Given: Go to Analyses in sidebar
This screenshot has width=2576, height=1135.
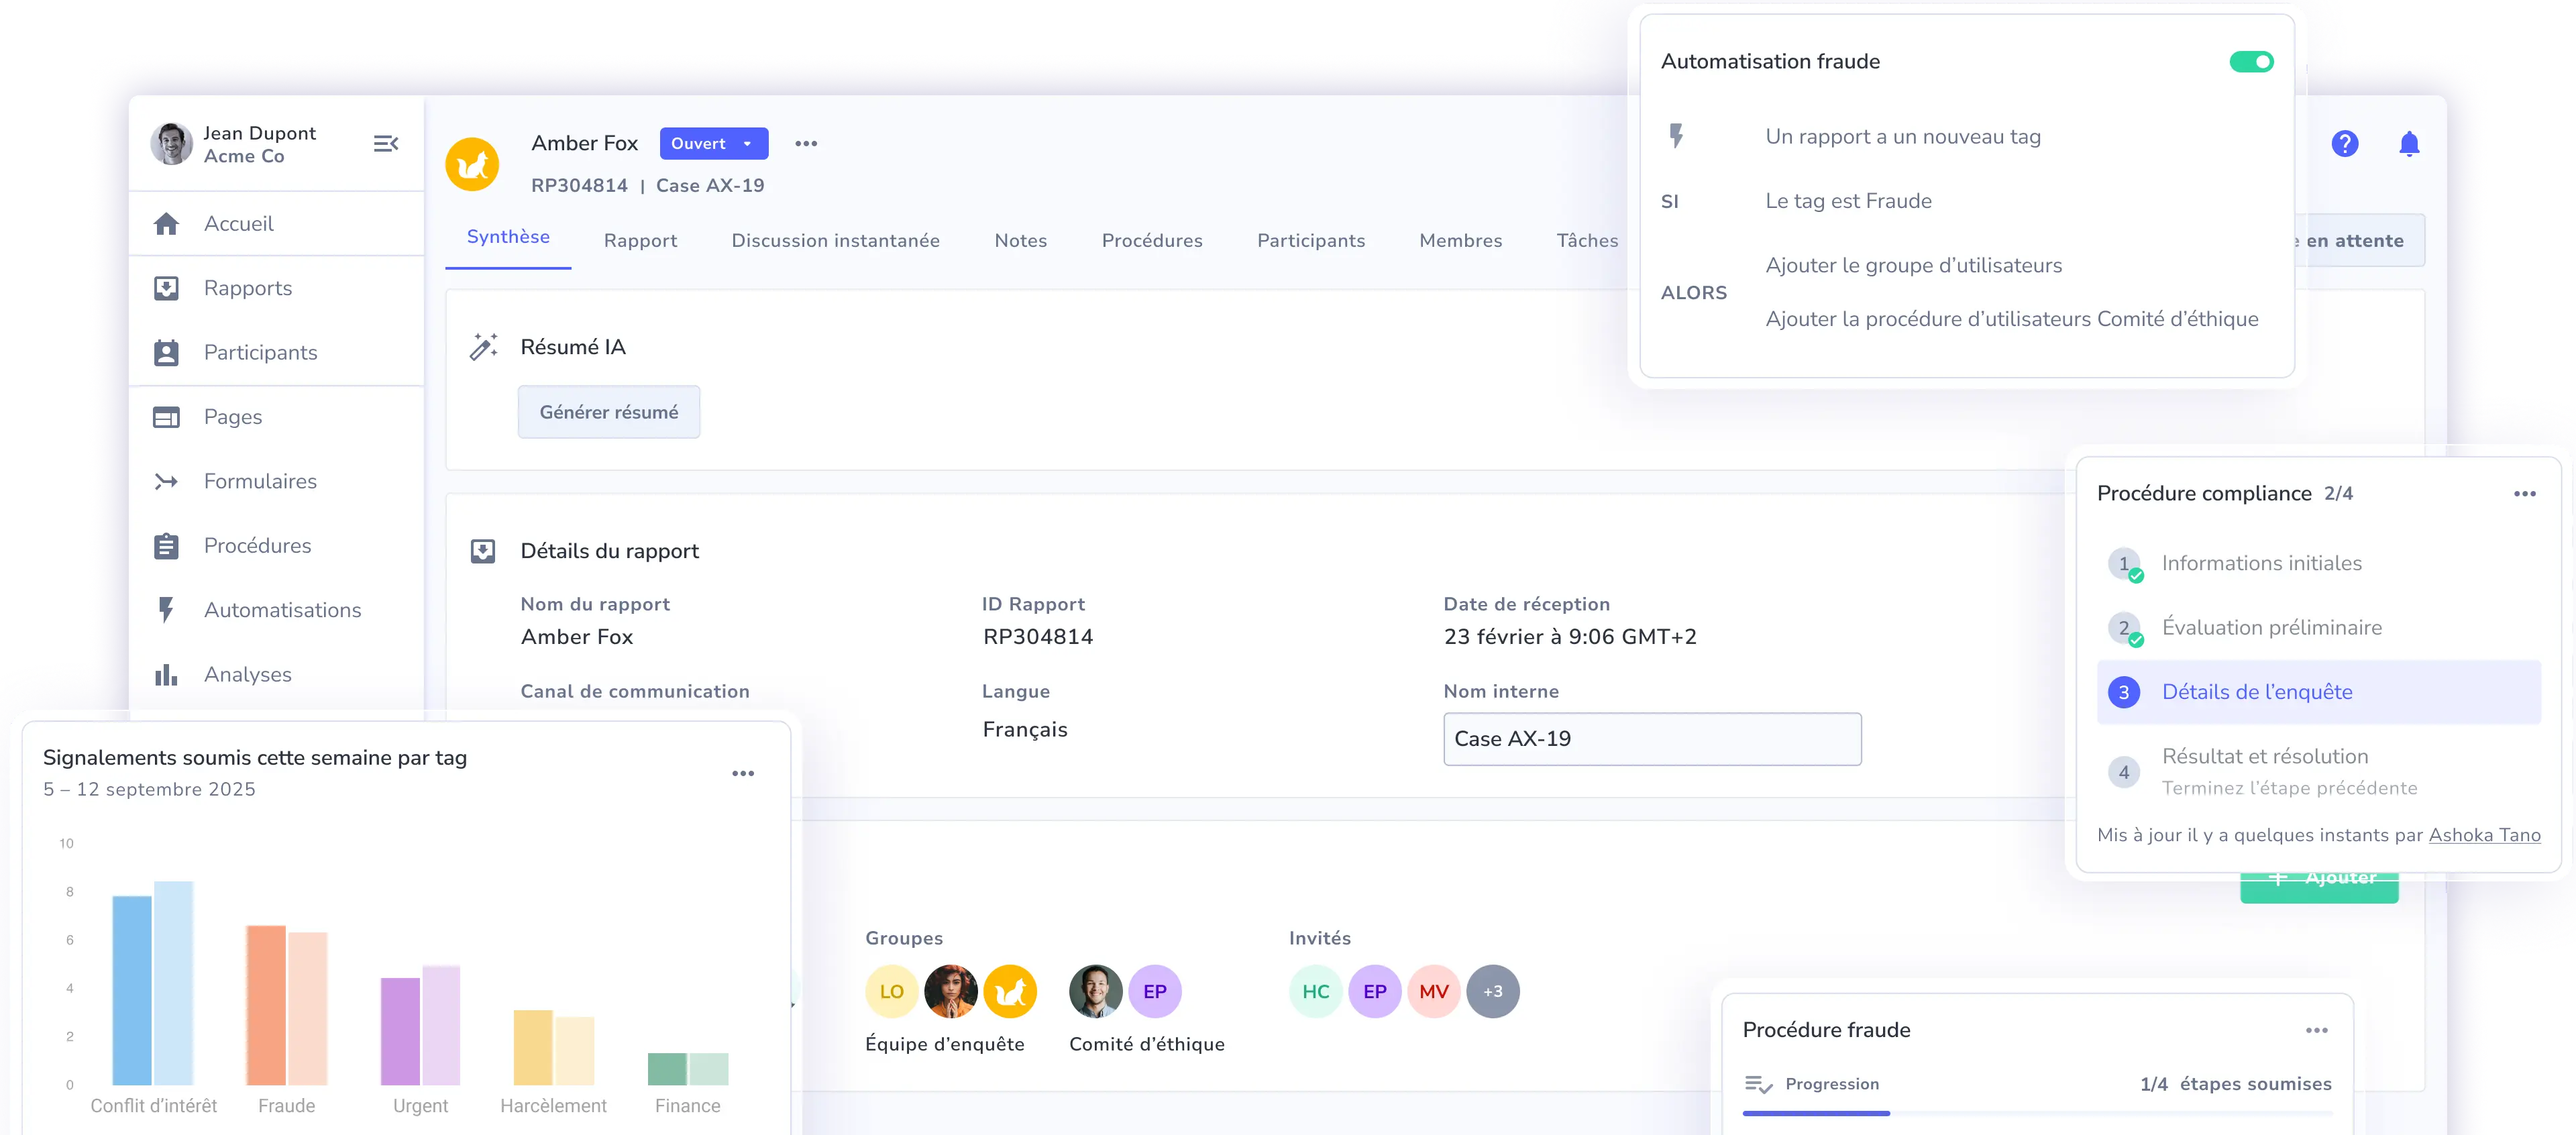Looking at the screenshot, I should click(247, 674).
